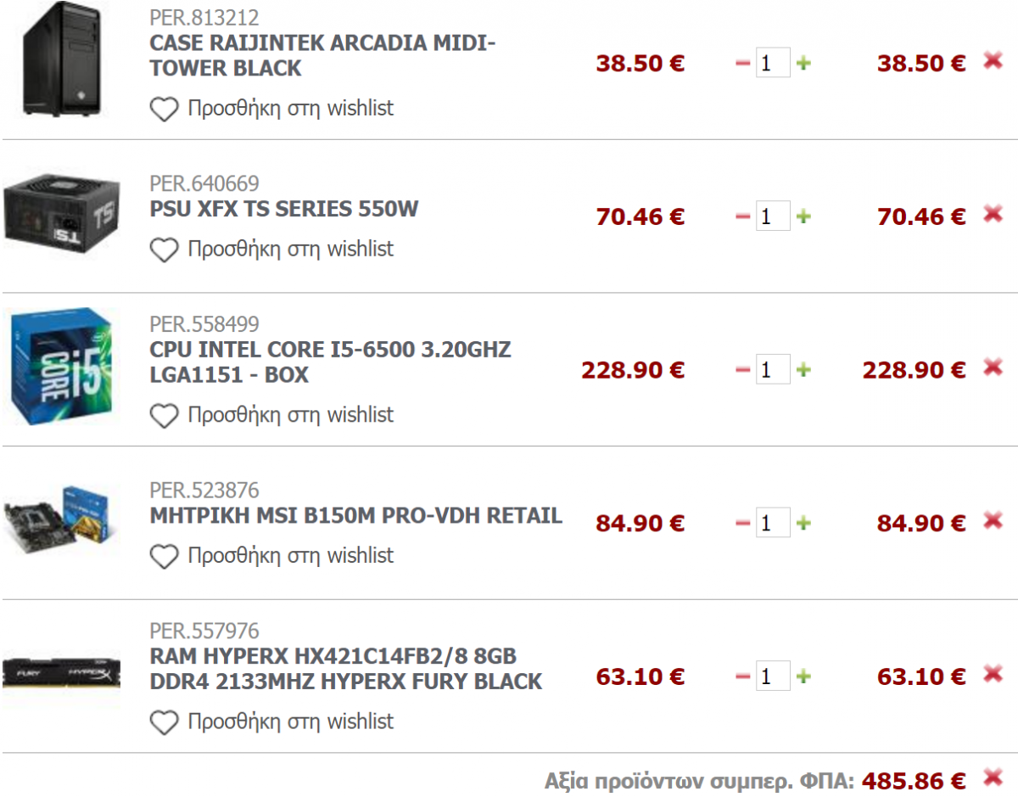This screenshot has width=1018, height=797.
Task: Open the Intel Core i5 box thumbnail
Action: (x=62, y=367)
